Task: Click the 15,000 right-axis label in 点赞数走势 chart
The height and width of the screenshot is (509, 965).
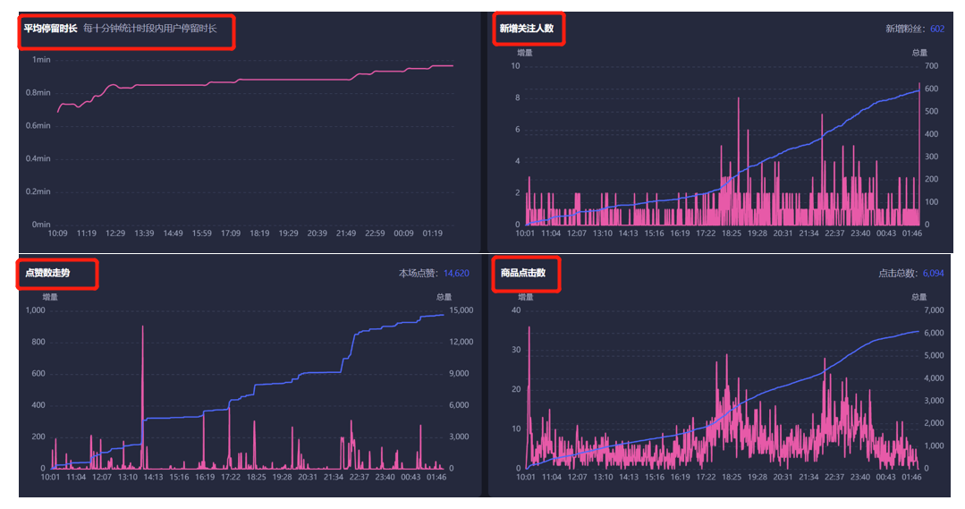Action: (x=461, y=310)
